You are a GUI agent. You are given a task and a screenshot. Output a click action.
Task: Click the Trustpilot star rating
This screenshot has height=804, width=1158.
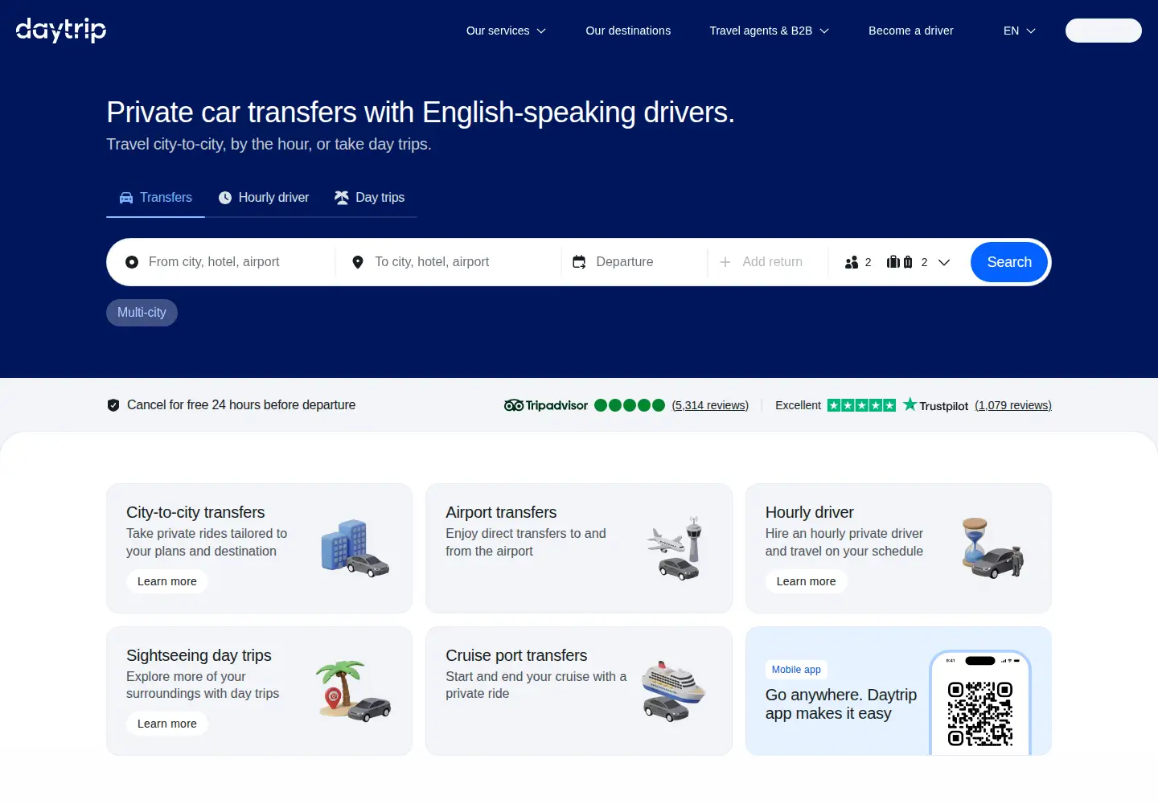pos(861,405)
